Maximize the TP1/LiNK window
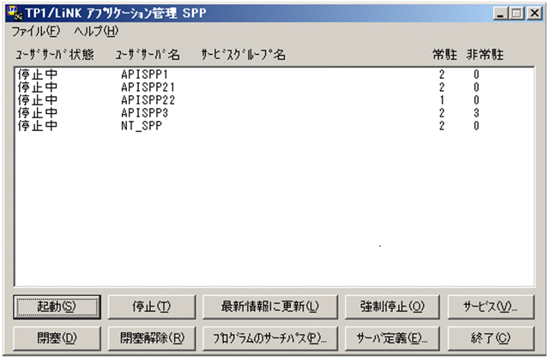 tap(516, 14)
